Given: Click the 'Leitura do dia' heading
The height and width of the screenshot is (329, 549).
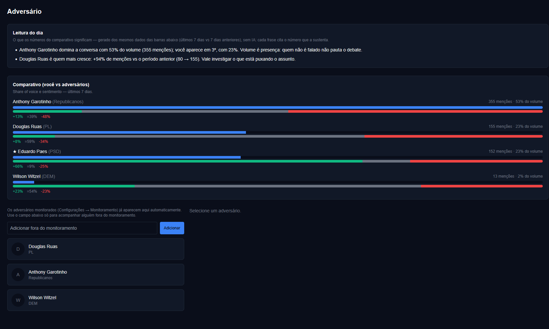Looking at the screenshot, I should tap(28, 33).
